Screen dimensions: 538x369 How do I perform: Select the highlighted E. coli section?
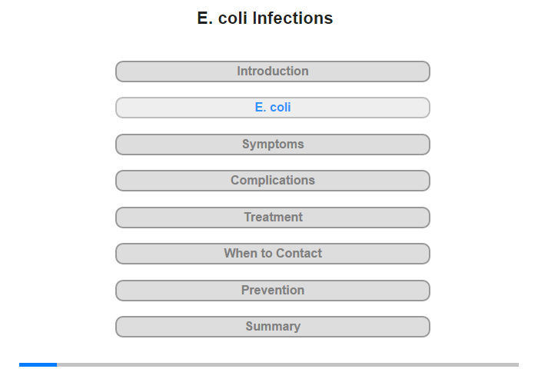pos(272,108)
